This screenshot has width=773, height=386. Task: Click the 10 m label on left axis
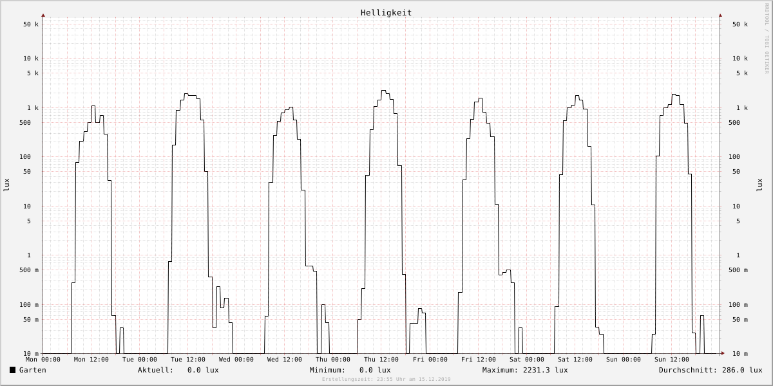click(x=31, y=354)
